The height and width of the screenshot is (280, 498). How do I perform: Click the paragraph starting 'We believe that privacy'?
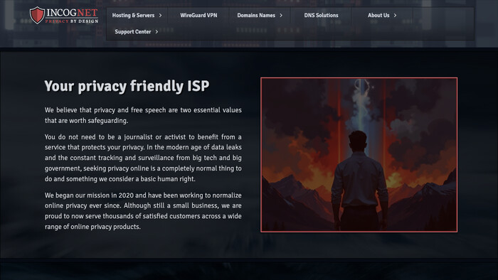coord(143,115)
